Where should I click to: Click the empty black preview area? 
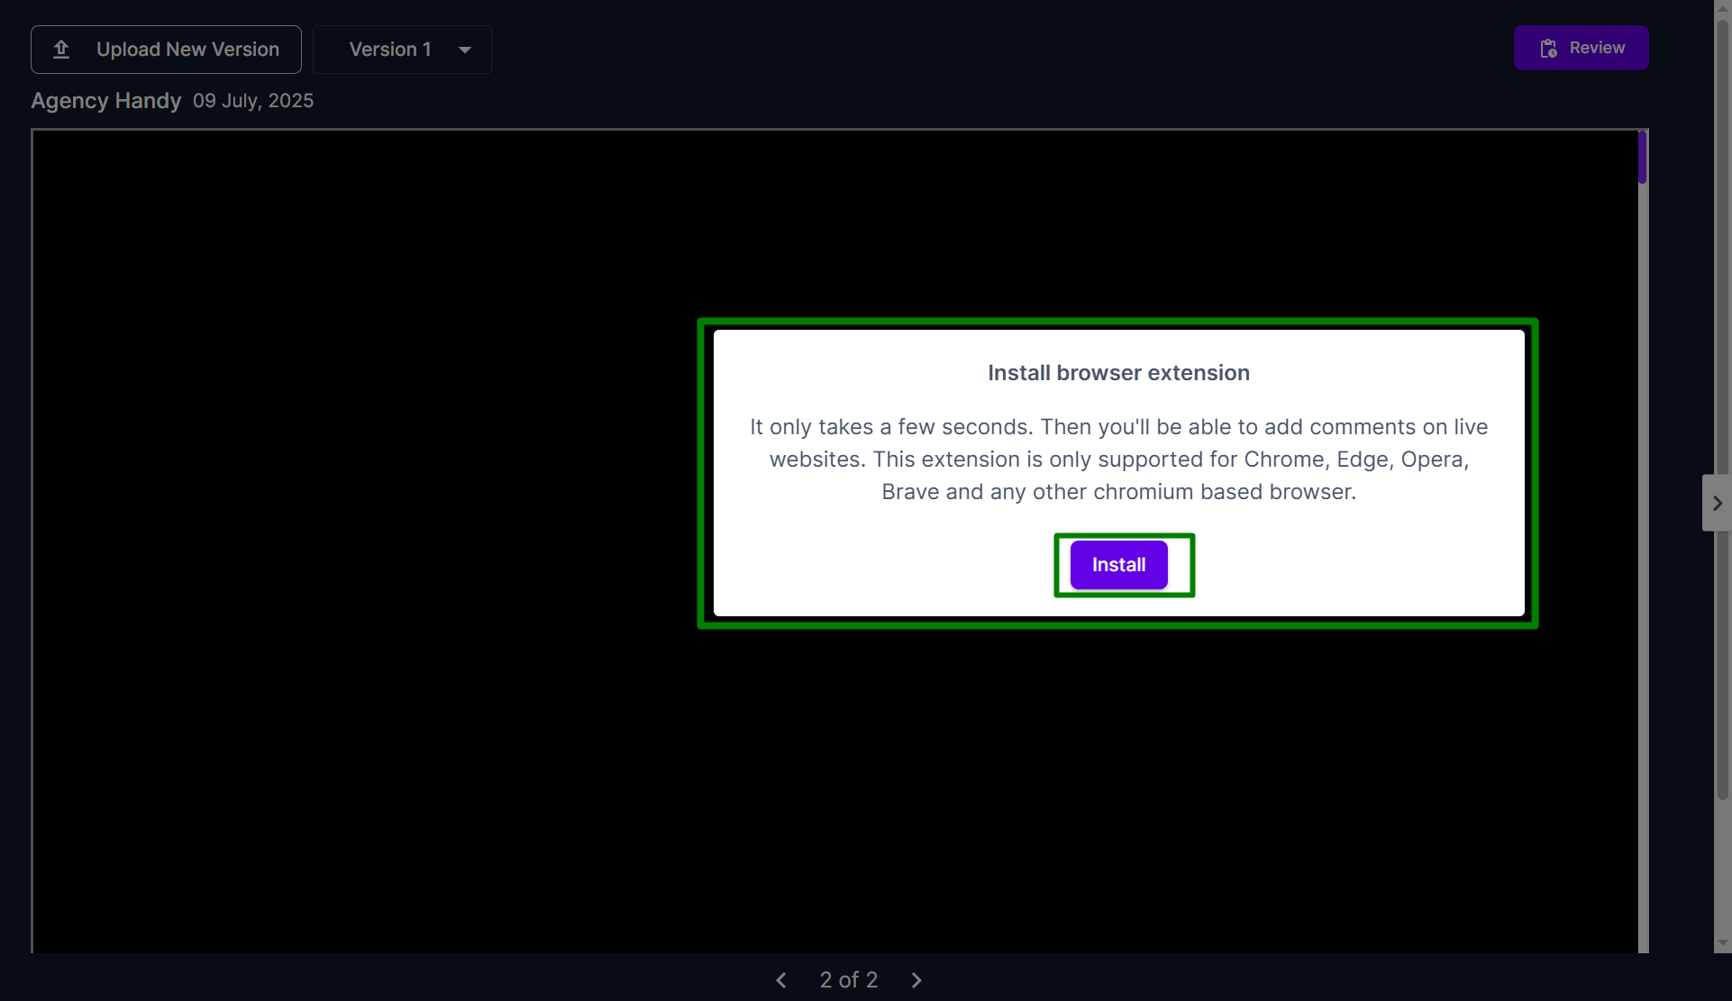(360, 541)
